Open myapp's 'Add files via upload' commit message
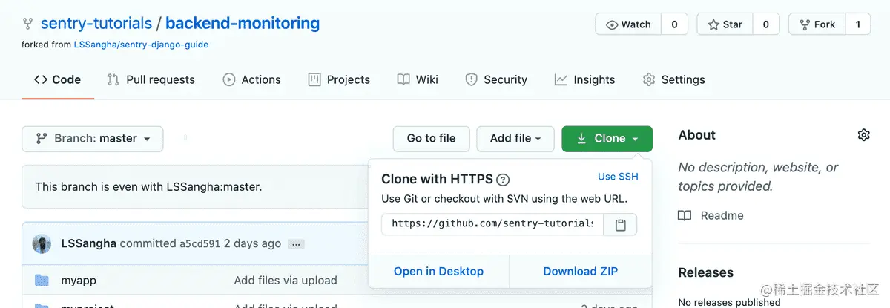The height and width of the screenshot is (308, 890). point(286,281)
